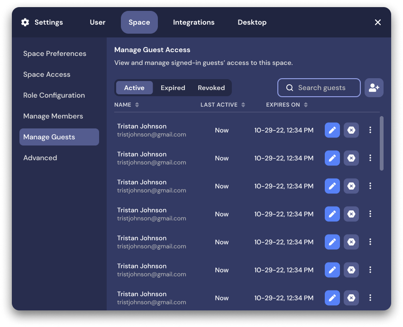The image size is (403, 327).
Task: Go to Manage Members section
Action: [x=53, y=116]
